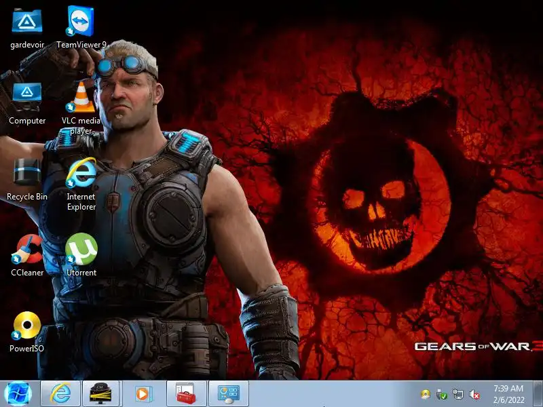Screen dimensions: 543x407
Task: Click the monitor-with-hat taskbar icon
Action: coord(100,393)
